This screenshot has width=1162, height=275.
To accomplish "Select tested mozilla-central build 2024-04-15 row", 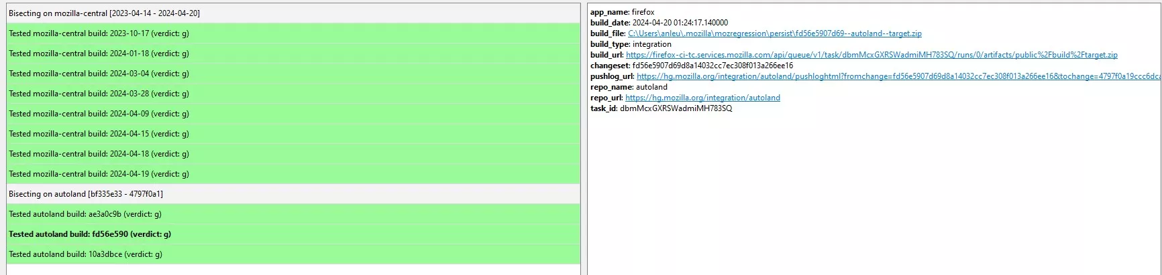I will [x=293, y=134].
